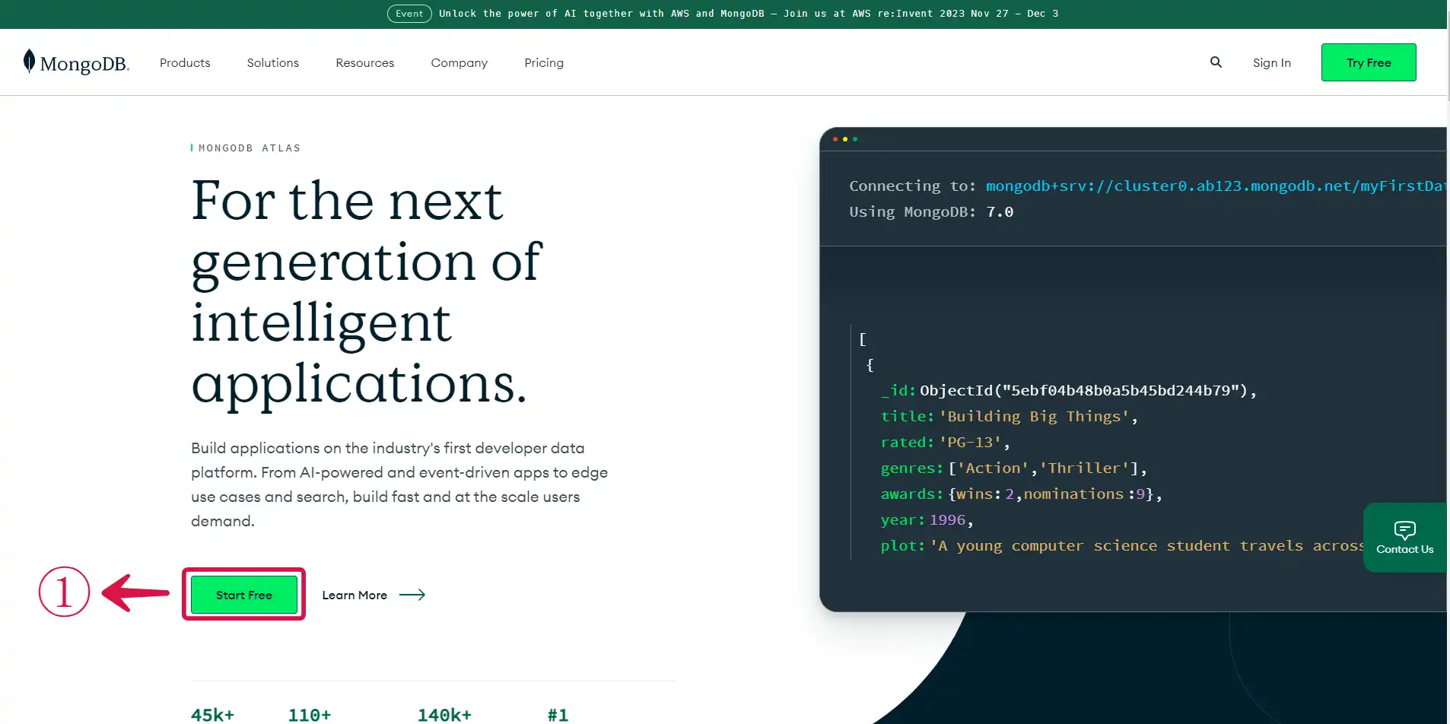The image size is (1450, 724).
Task: Click the ObjectId value in the code
Action: [1088, 391]
